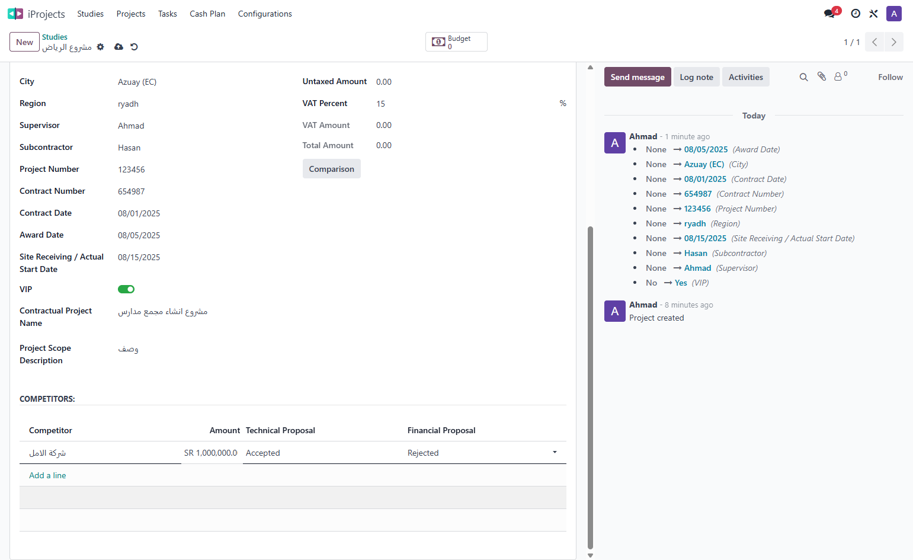Click Technical Proposal column header
This screenshot has height=560, width=913.
pos(280,430)
